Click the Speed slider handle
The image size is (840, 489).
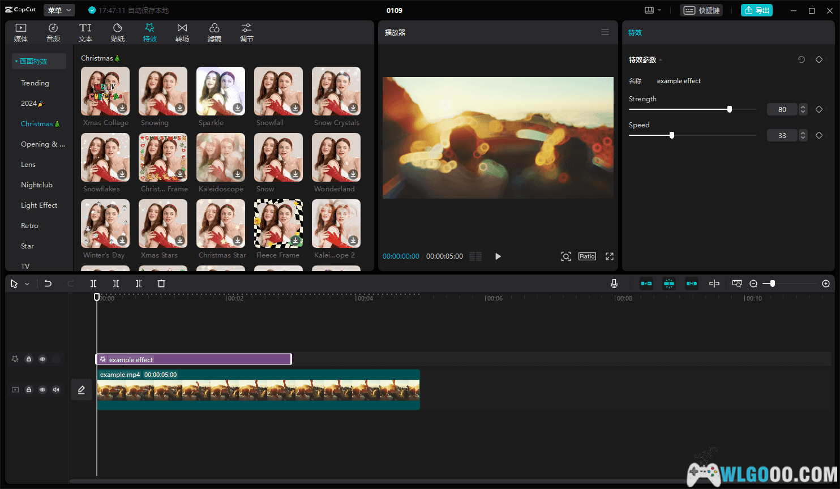[x=672, y=135]
